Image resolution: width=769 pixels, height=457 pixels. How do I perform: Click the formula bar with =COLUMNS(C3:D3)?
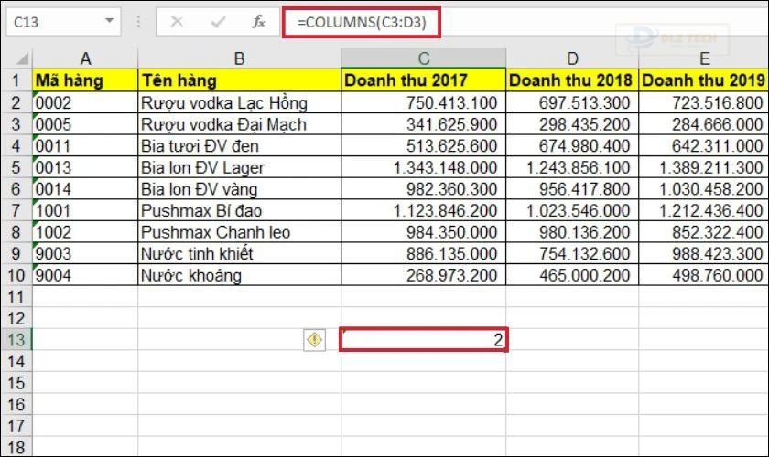point(524,22)
